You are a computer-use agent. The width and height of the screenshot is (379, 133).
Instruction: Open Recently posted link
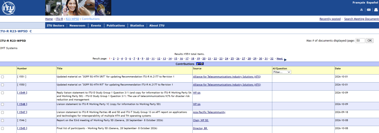coord(330,19)
